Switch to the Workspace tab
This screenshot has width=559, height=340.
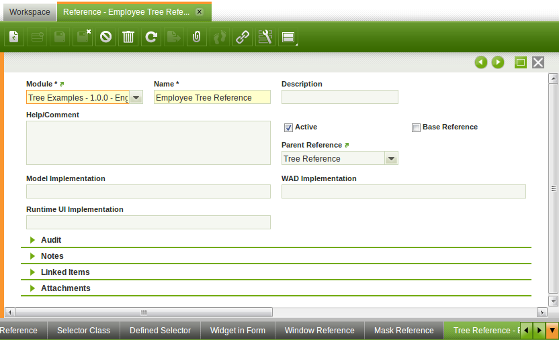click(30, 12)
